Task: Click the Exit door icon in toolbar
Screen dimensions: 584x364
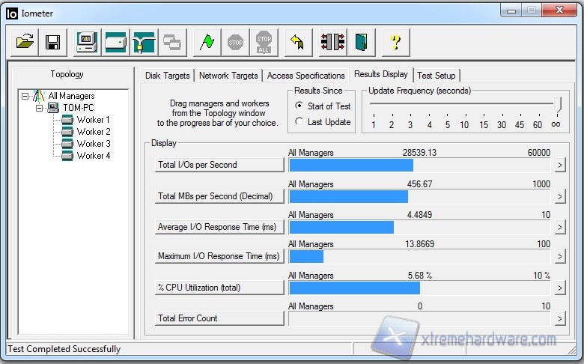Action: (x=362, y=42)
